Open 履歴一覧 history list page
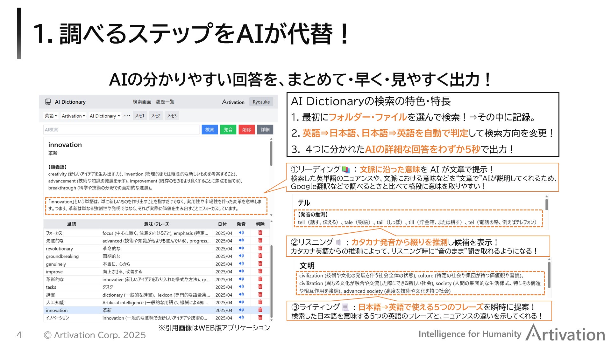Screen dimensions: 611x343 (165, 102)
